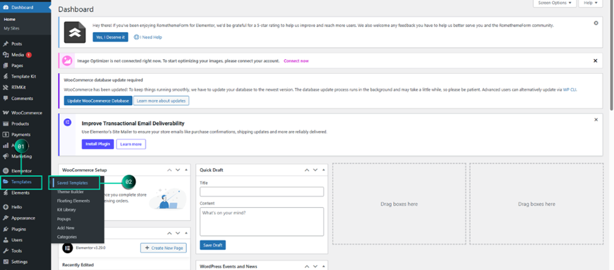Viewport: 614px width, 270px height.
Task: Click Update WooCommerce Database button
Action: 98,101
